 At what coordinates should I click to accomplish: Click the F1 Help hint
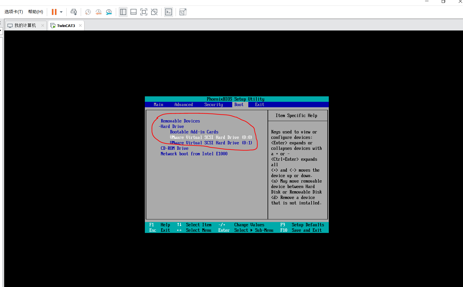tap(160, 225)
